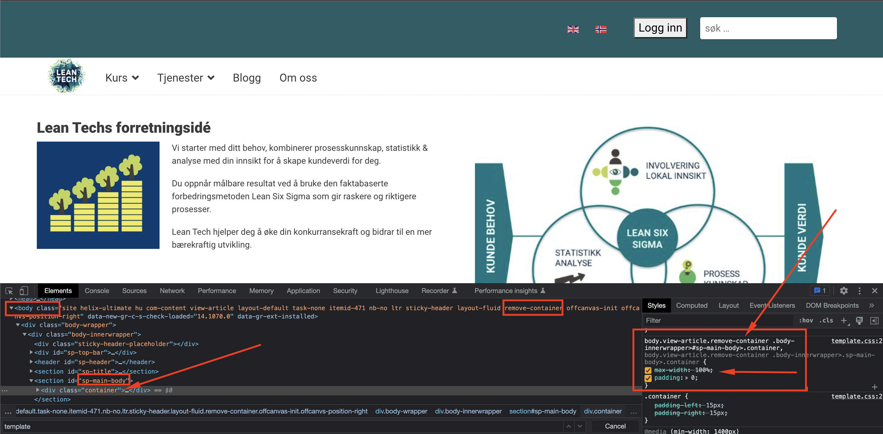Open the Memory tab
883x434 pixels.
[x=261, y=291]
